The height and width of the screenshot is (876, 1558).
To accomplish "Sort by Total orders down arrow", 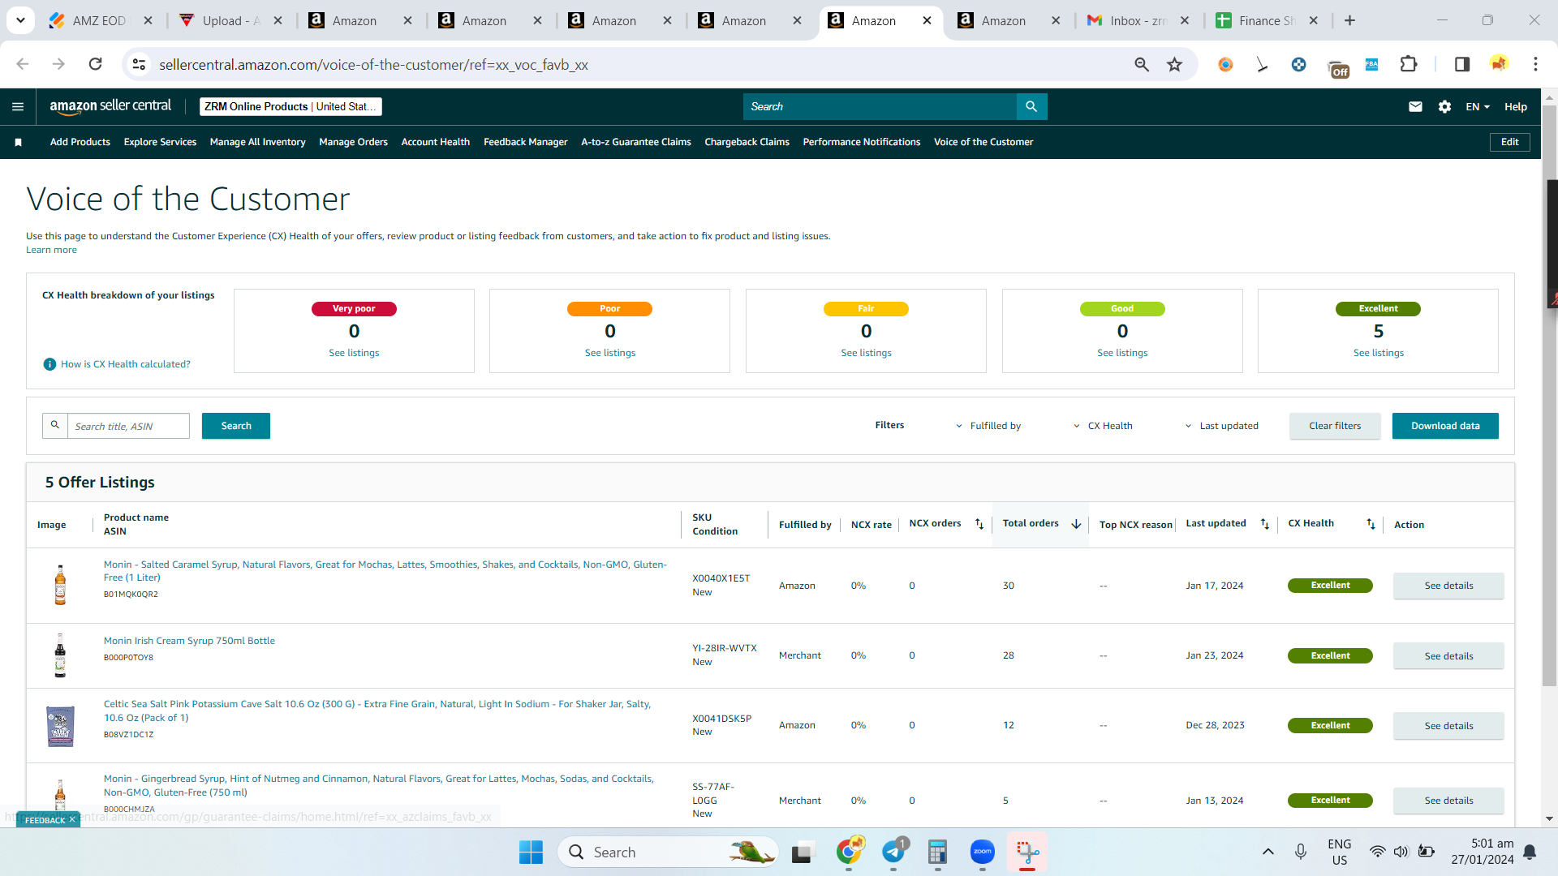I will [x=1076, y=524].
